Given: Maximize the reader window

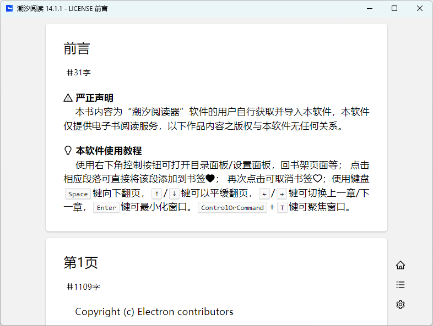Looking at the screenshot, I should coord(394,8).
